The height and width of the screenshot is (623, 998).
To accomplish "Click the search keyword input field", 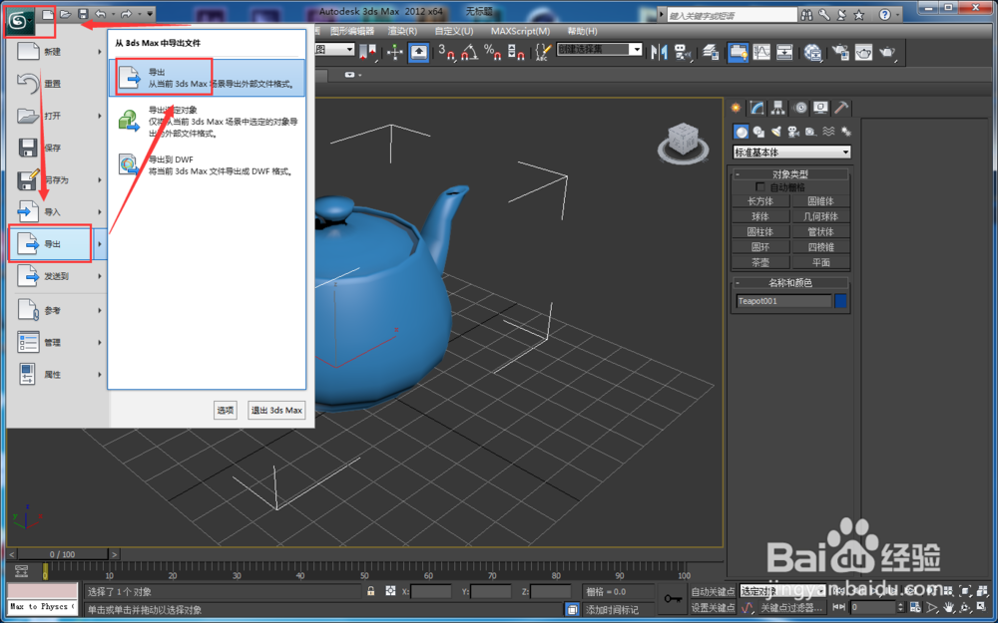I will click(732, 15).
